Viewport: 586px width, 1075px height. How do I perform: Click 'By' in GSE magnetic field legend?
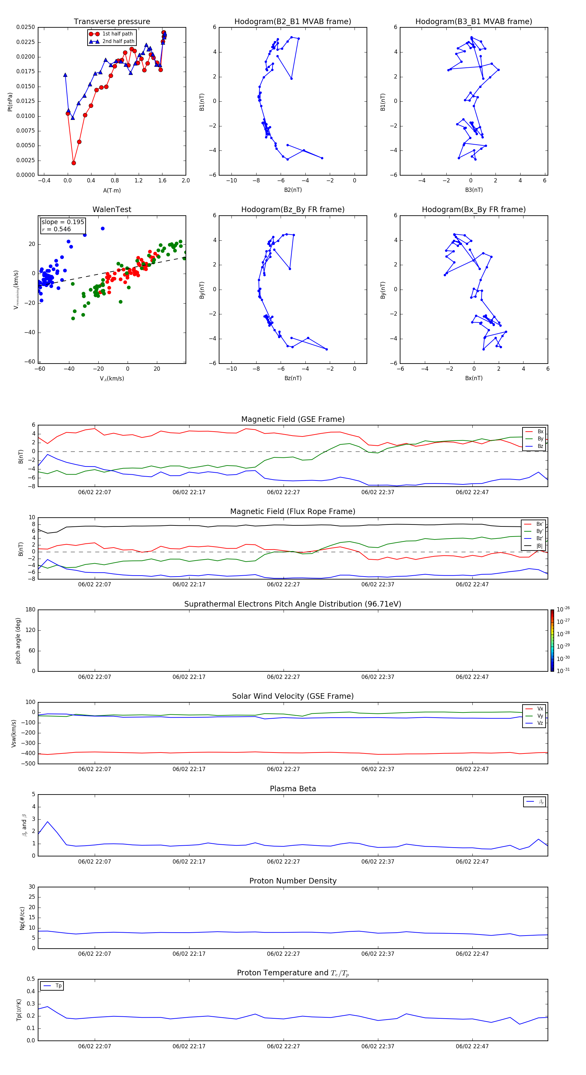tap(535, 438)
